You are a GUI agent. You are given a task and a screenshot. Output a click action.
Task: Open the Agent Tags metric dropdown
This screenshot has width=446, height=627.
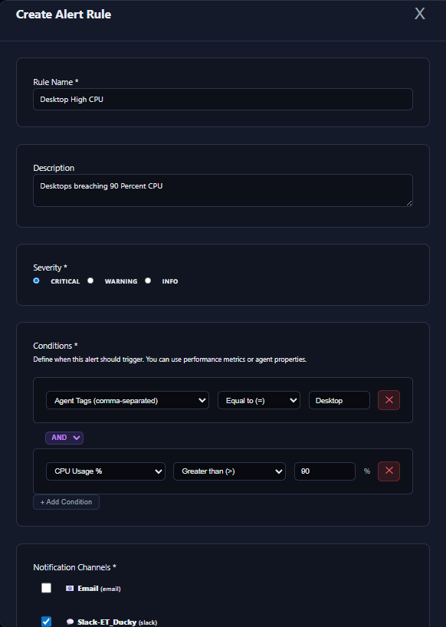(x=127, y=399)
